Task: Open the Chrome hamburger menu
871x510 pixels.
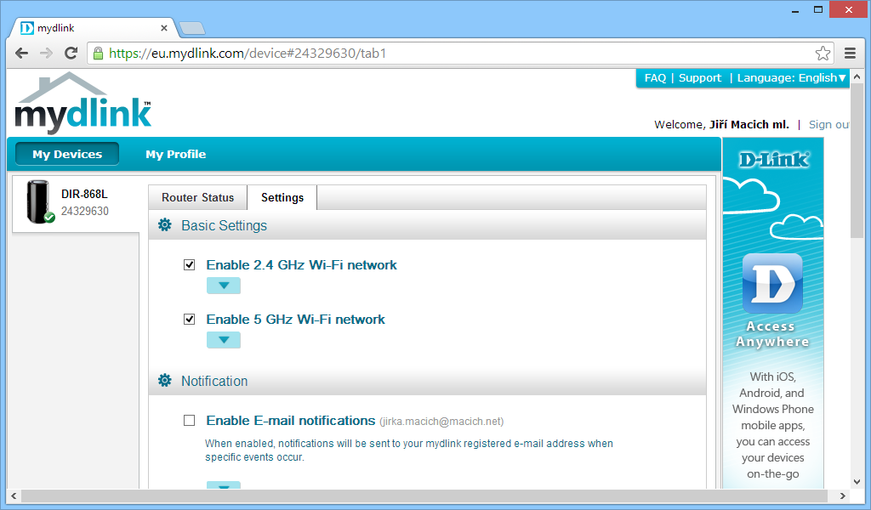Action: point(850,53)
